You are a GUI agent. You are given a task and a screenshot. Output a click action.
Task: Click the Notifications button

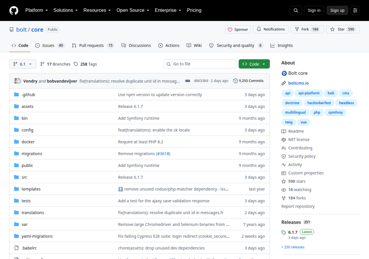[271, 29]
